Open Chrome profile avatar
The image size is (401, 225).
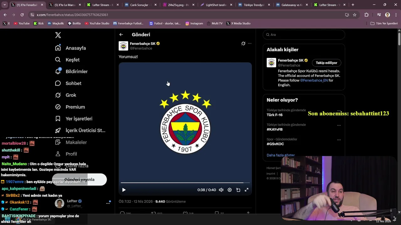click(x=388, y=15)
